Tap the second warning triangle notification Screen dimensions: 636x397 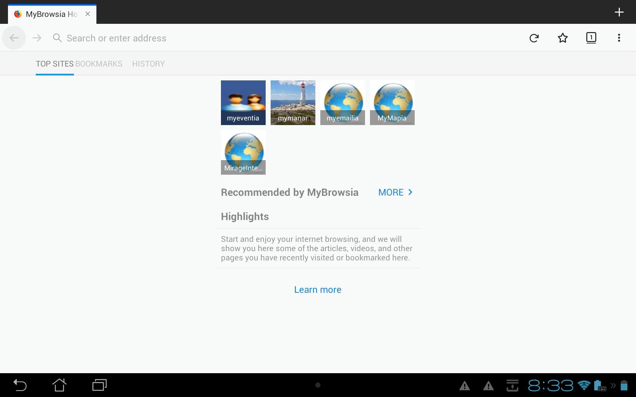click(488, 385)
